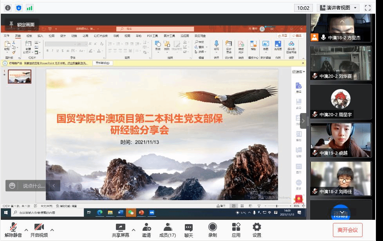The width and height of the screenshot is (383, 241).
Task: Click the blue security shield icon
Action: 19,7
